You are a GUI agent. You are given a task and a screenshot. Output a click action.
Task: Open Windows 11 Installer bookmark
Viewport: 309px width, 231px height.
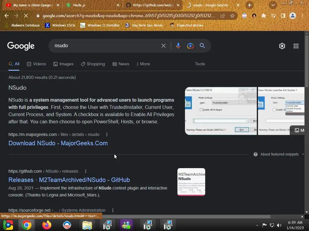[x=100, y=25]
